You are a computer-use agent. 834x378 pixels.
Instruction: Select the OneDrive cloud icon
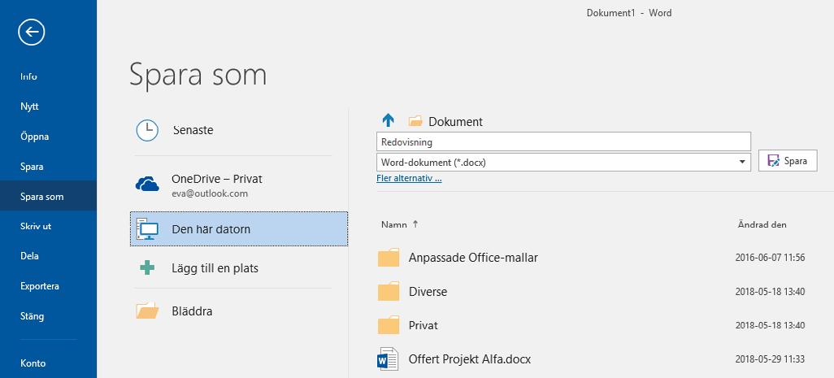[x=147, y=185]
